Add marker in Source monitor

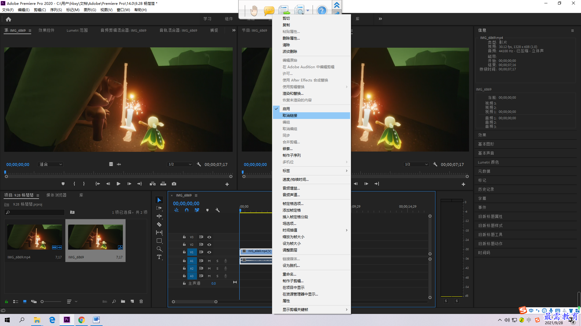[63, 184]
